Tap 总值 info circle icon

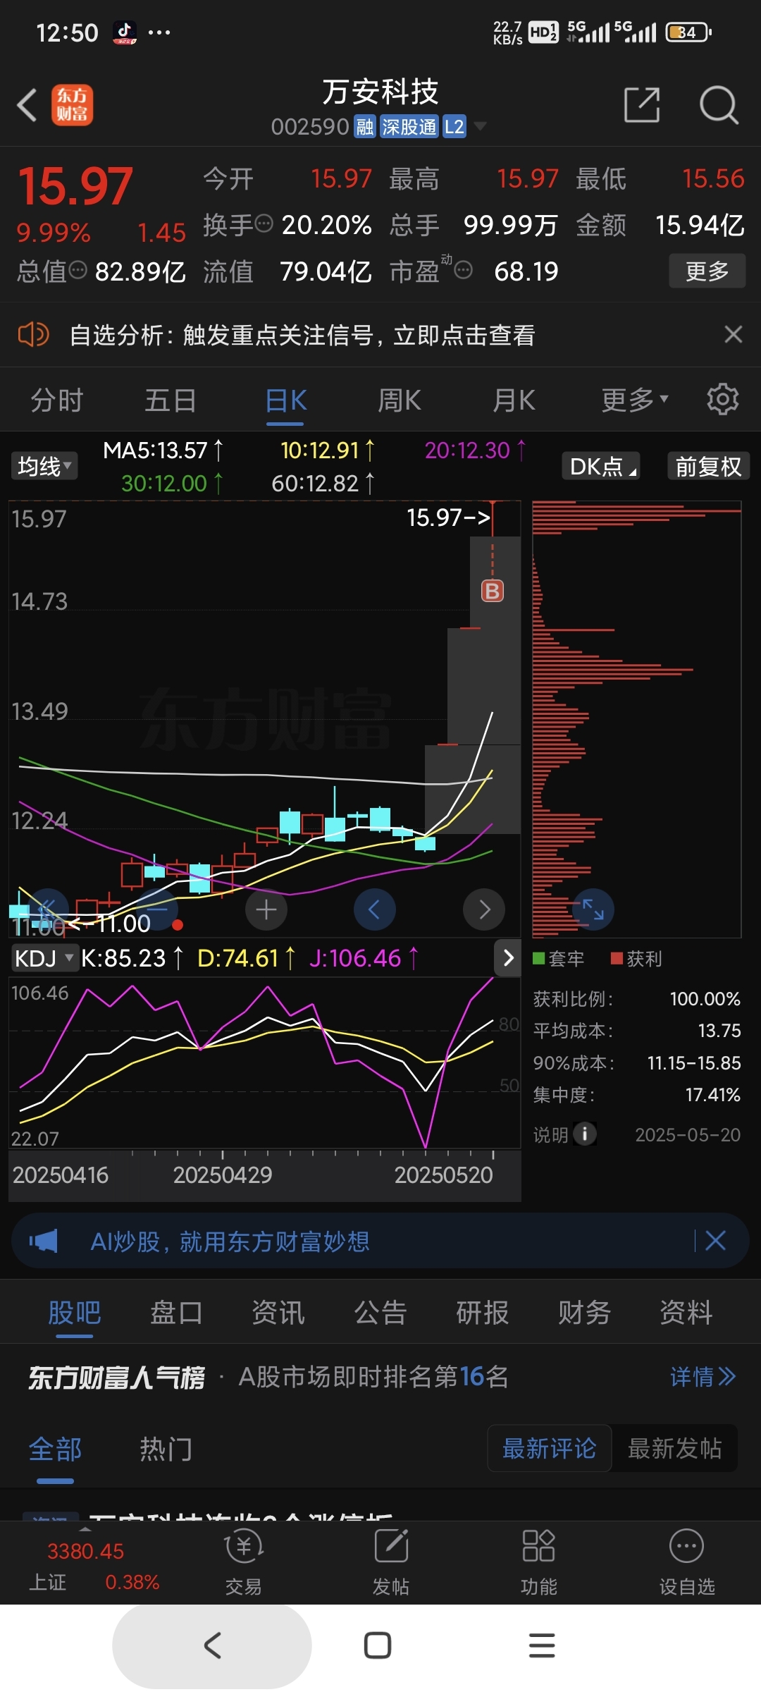coord(78,270)
